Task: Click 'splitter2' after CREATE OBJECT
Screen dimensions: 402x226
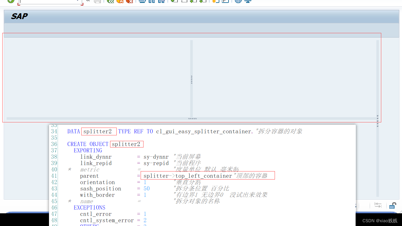Action: 126,144
